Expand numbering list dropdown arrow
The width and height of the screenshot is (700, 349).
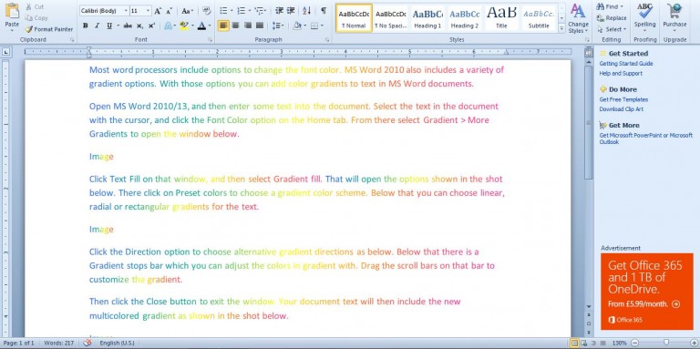(x=249, y=11)
